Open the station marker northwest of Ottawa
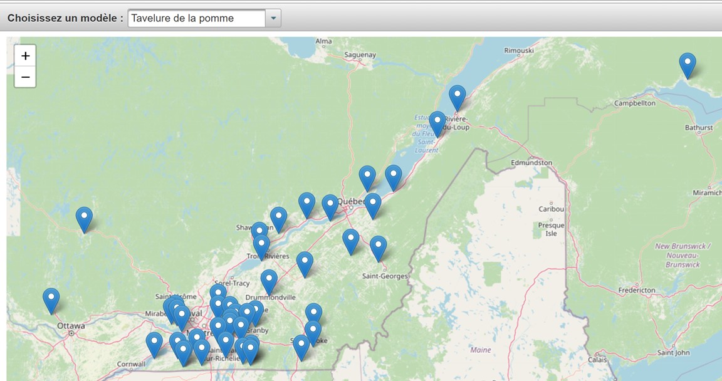Viewport: 722px width, 381px height. pos(51,299)
